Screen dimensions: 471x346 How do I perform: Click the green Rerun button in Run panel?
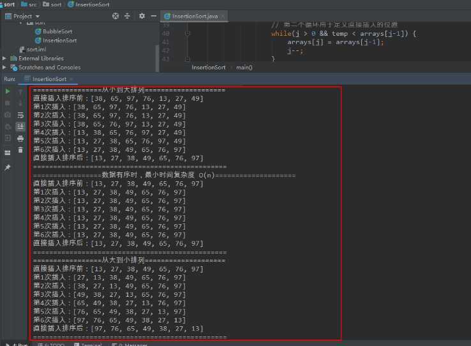coord(8,91)
